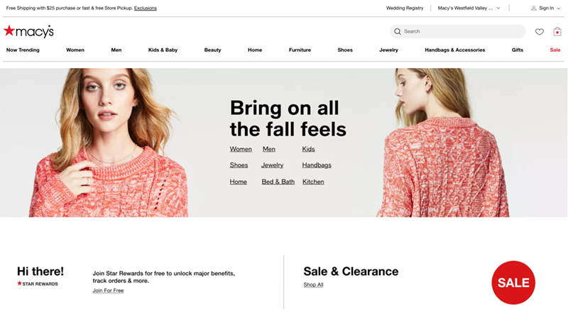Viewport: 568px width, 319px height.
Task: Open the Handbags & Accessories menu
Action: tap(454, 50)
